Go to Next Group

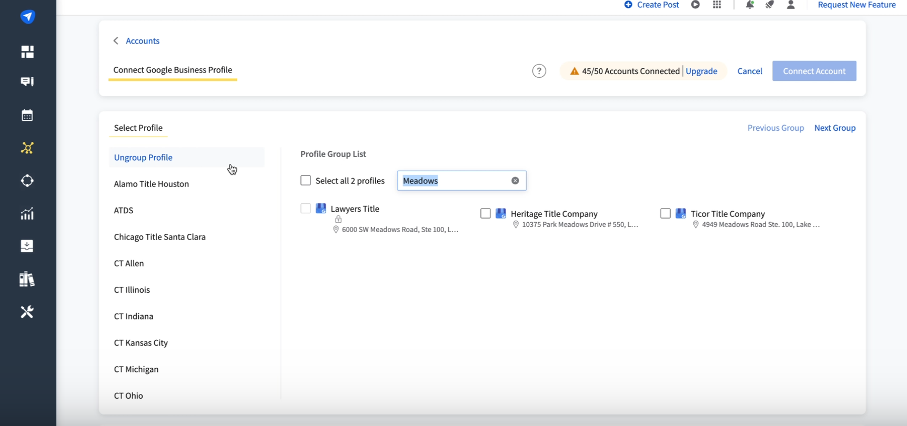tap(834, 128)
